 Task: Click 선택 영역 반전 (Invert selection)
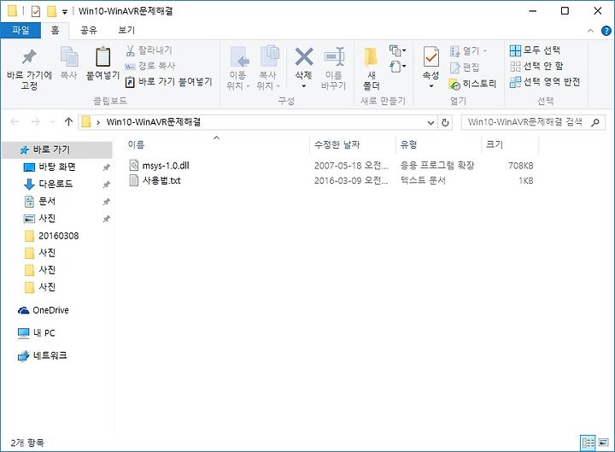coord(545,82)
